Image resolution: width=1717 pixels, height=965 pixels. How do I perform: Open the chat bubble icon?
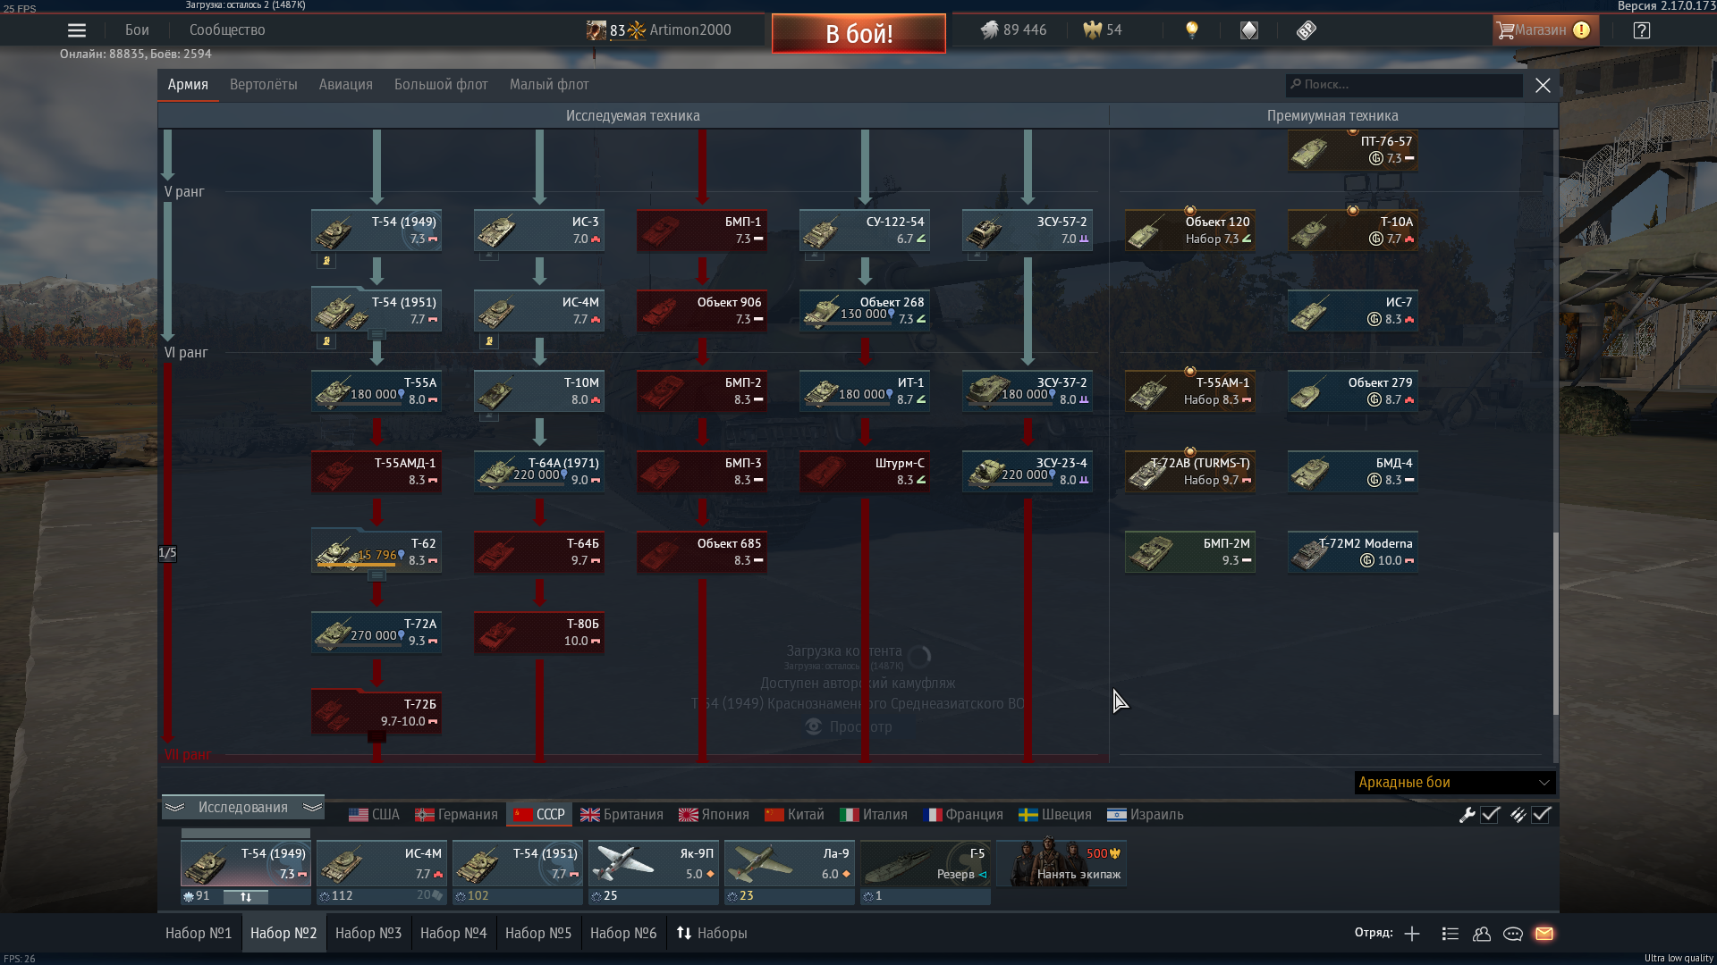[x=1513, y=934]
